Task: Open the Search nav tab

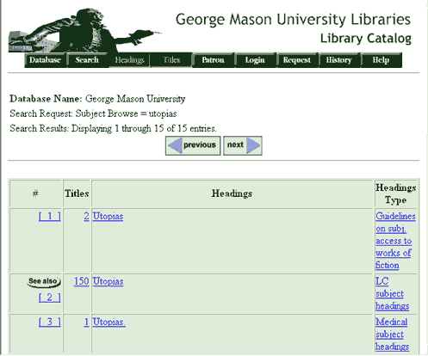Action: (x=87, y=60)
